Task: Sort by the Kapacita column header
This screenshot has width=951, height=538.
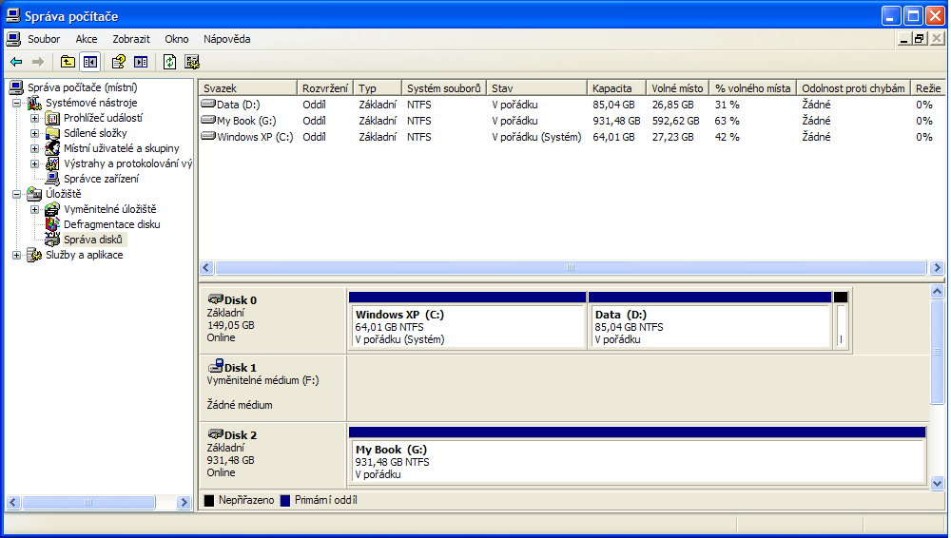Action: 616,88
